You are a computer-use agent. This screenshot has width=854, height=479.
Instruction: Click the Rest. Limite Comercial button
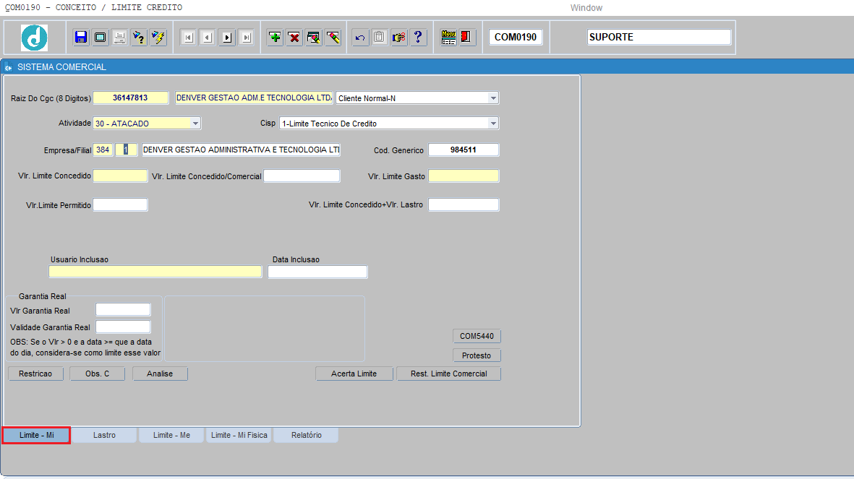point(449,374)
